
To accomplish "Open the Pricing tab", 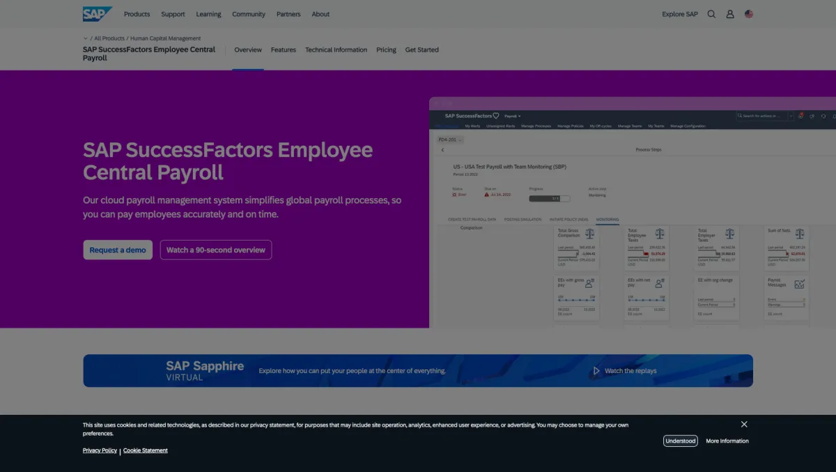I will [386, 50].
